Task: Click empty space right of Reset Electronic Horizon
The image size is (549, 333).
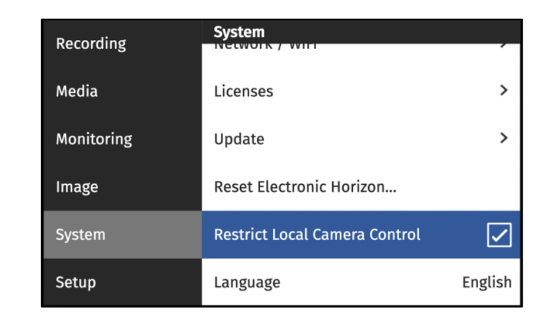Action: click(457, 187)
